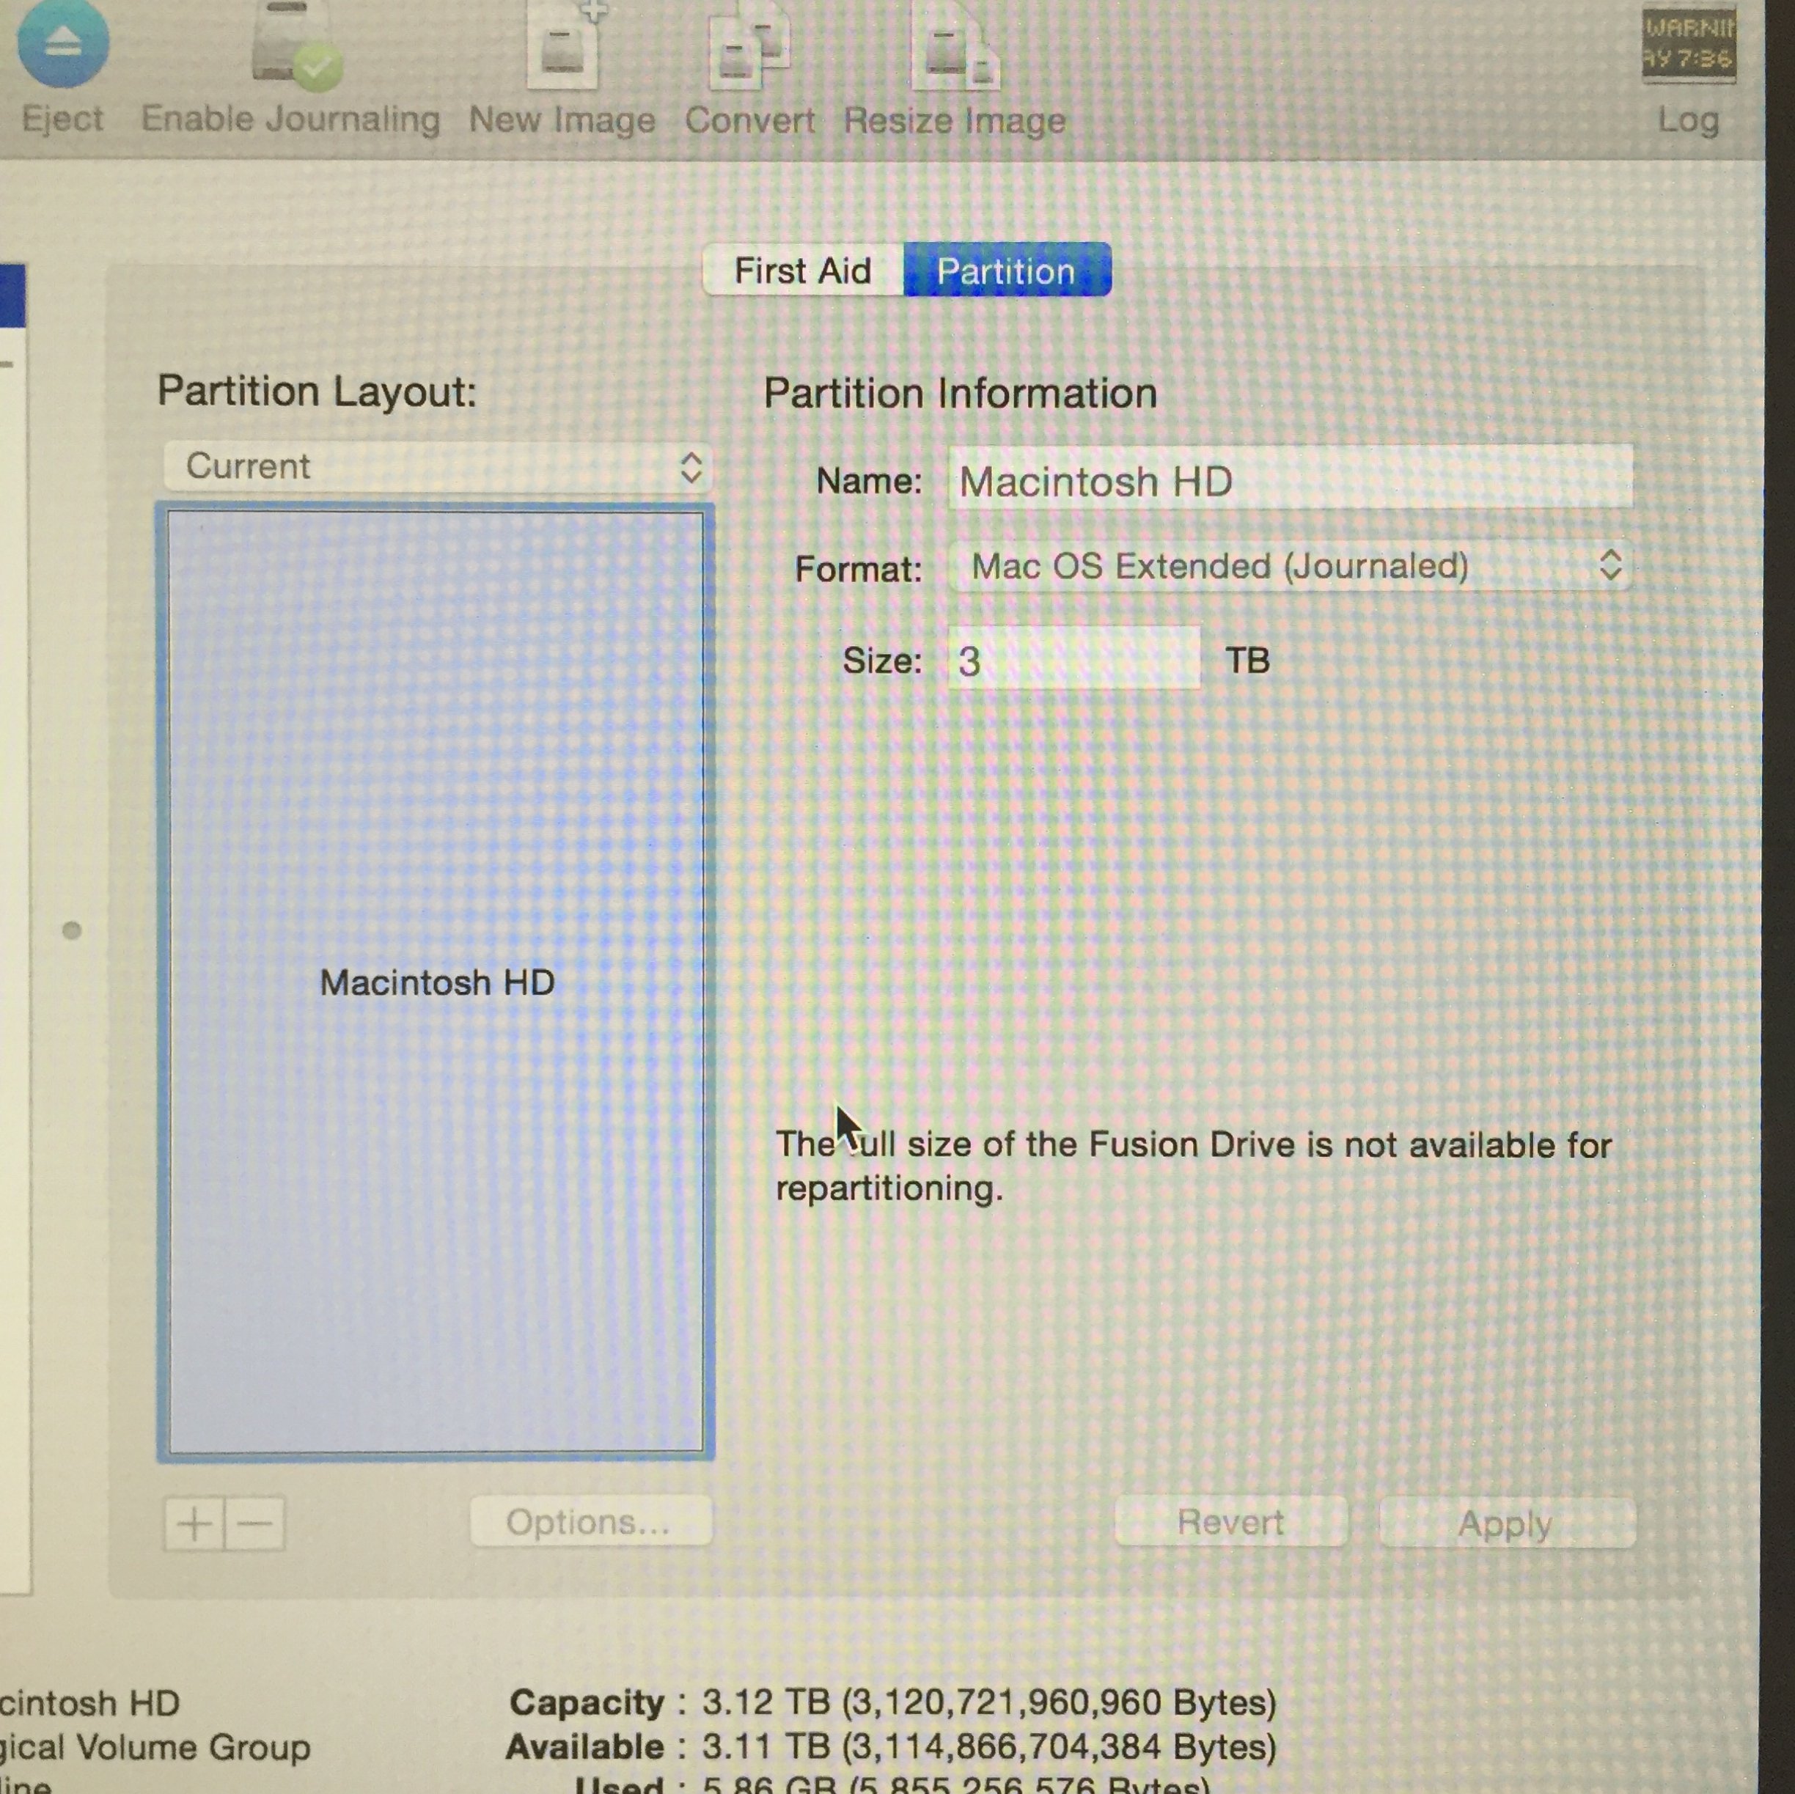This screenshot has height=1794, width=1795.
Task: Click the 'Log' toolbar label
Action: 1689,121
